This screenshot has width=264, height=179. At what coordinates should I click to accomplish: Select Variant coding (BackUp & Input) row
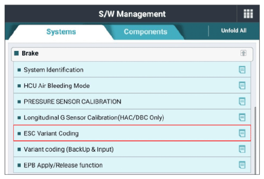(132, 149)
